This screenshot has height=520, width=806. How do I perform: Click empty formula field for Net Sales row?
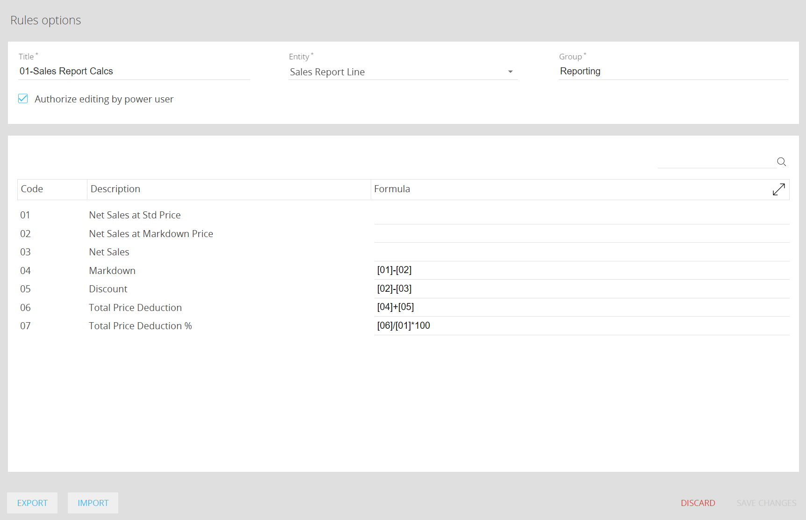point(581,252)
